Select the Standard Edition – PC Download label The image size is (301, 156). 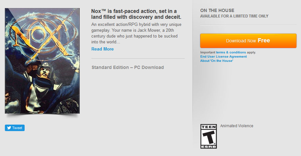click(x=128, y=67)
